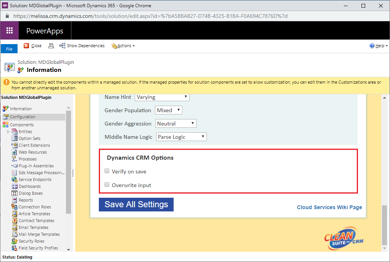Open the PowerApps app launcher waffle icon
Image resolution: width=390 pixels, height=262 pixels.
[x=10, y=30]
